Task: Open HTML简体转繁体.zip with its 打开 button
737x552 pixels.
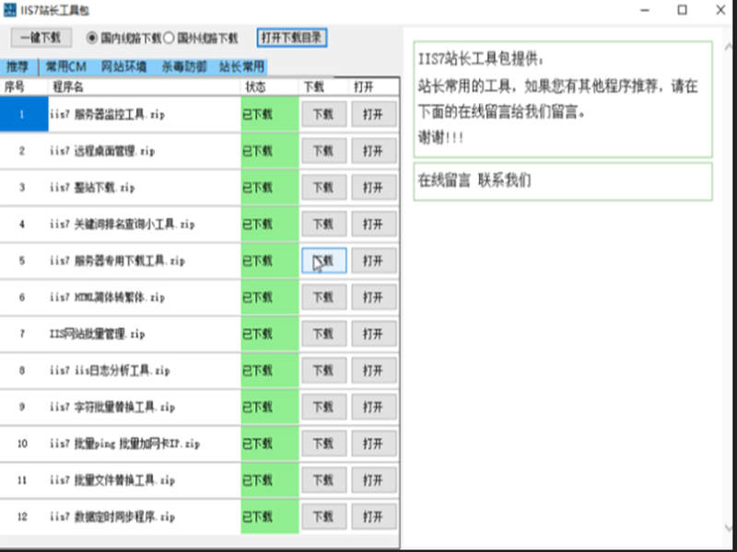Action: (374, 297)
